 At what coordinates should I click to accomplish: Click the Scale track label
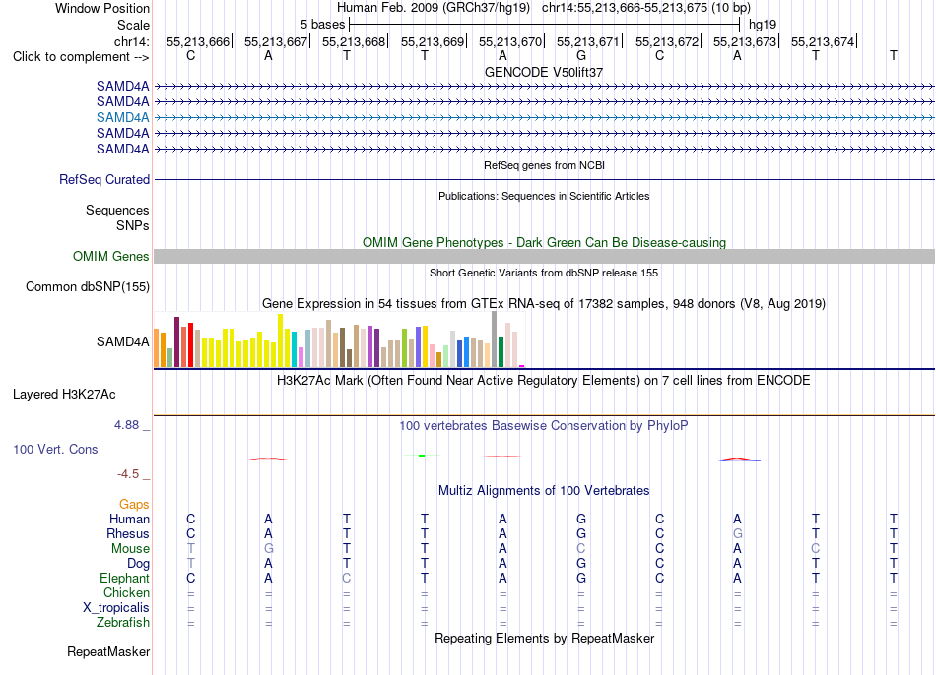click(x=133, y=25)
